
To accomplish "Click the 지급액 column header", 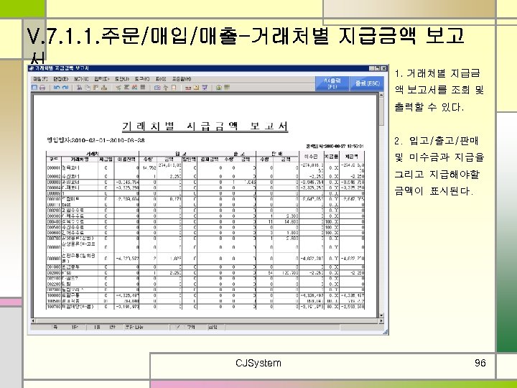I will [x=352, y=157].
